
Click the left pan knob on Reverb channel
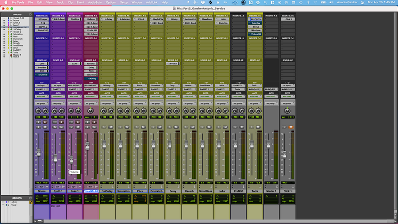(185, 111)
